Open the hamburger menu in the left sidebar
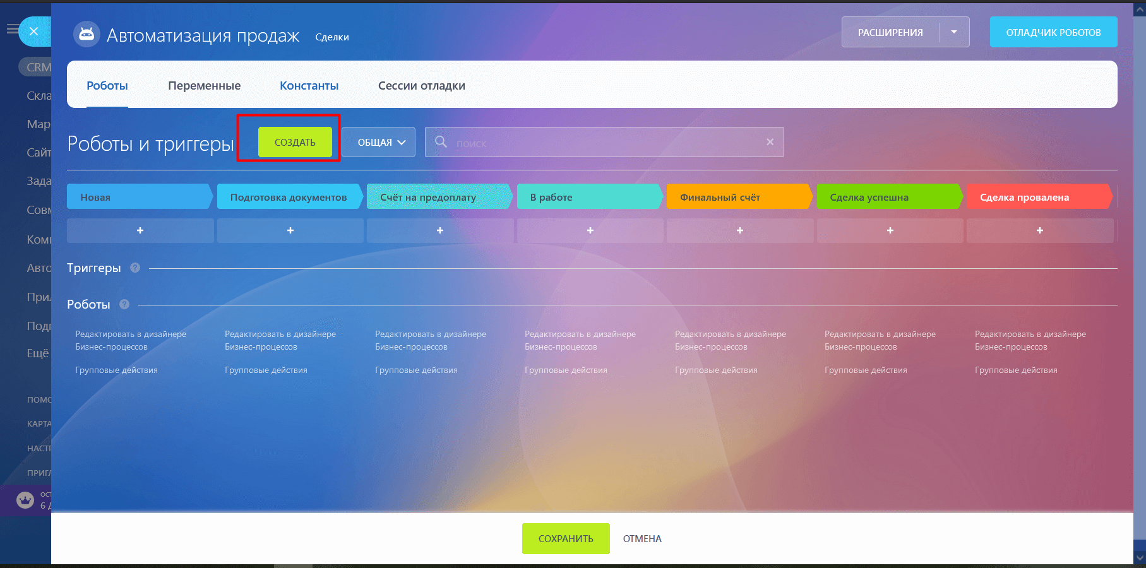This screenshot has height=568, width=1146. pos(12,29)
